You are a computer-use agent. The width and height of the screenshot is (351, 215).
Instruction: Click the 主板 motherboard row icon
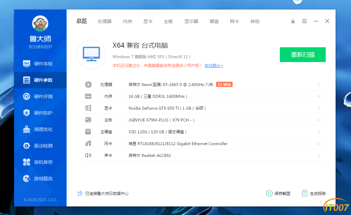point(89,120)
